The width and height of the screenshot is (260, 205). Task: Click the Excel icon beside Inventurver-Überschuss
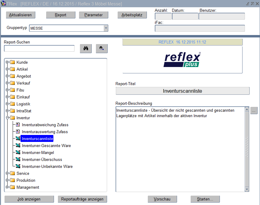[18, 159]
